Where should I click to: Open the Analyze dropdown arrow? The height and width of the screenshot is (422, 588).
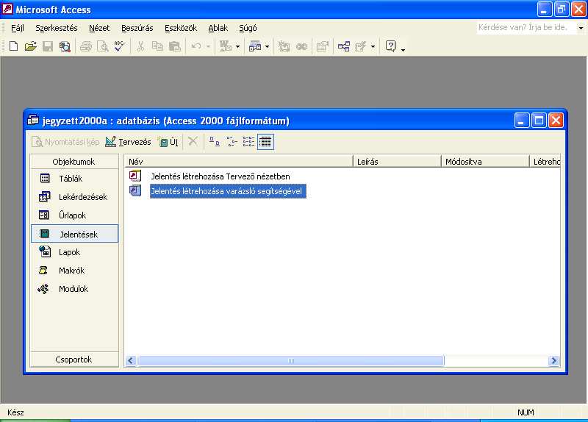267,47
